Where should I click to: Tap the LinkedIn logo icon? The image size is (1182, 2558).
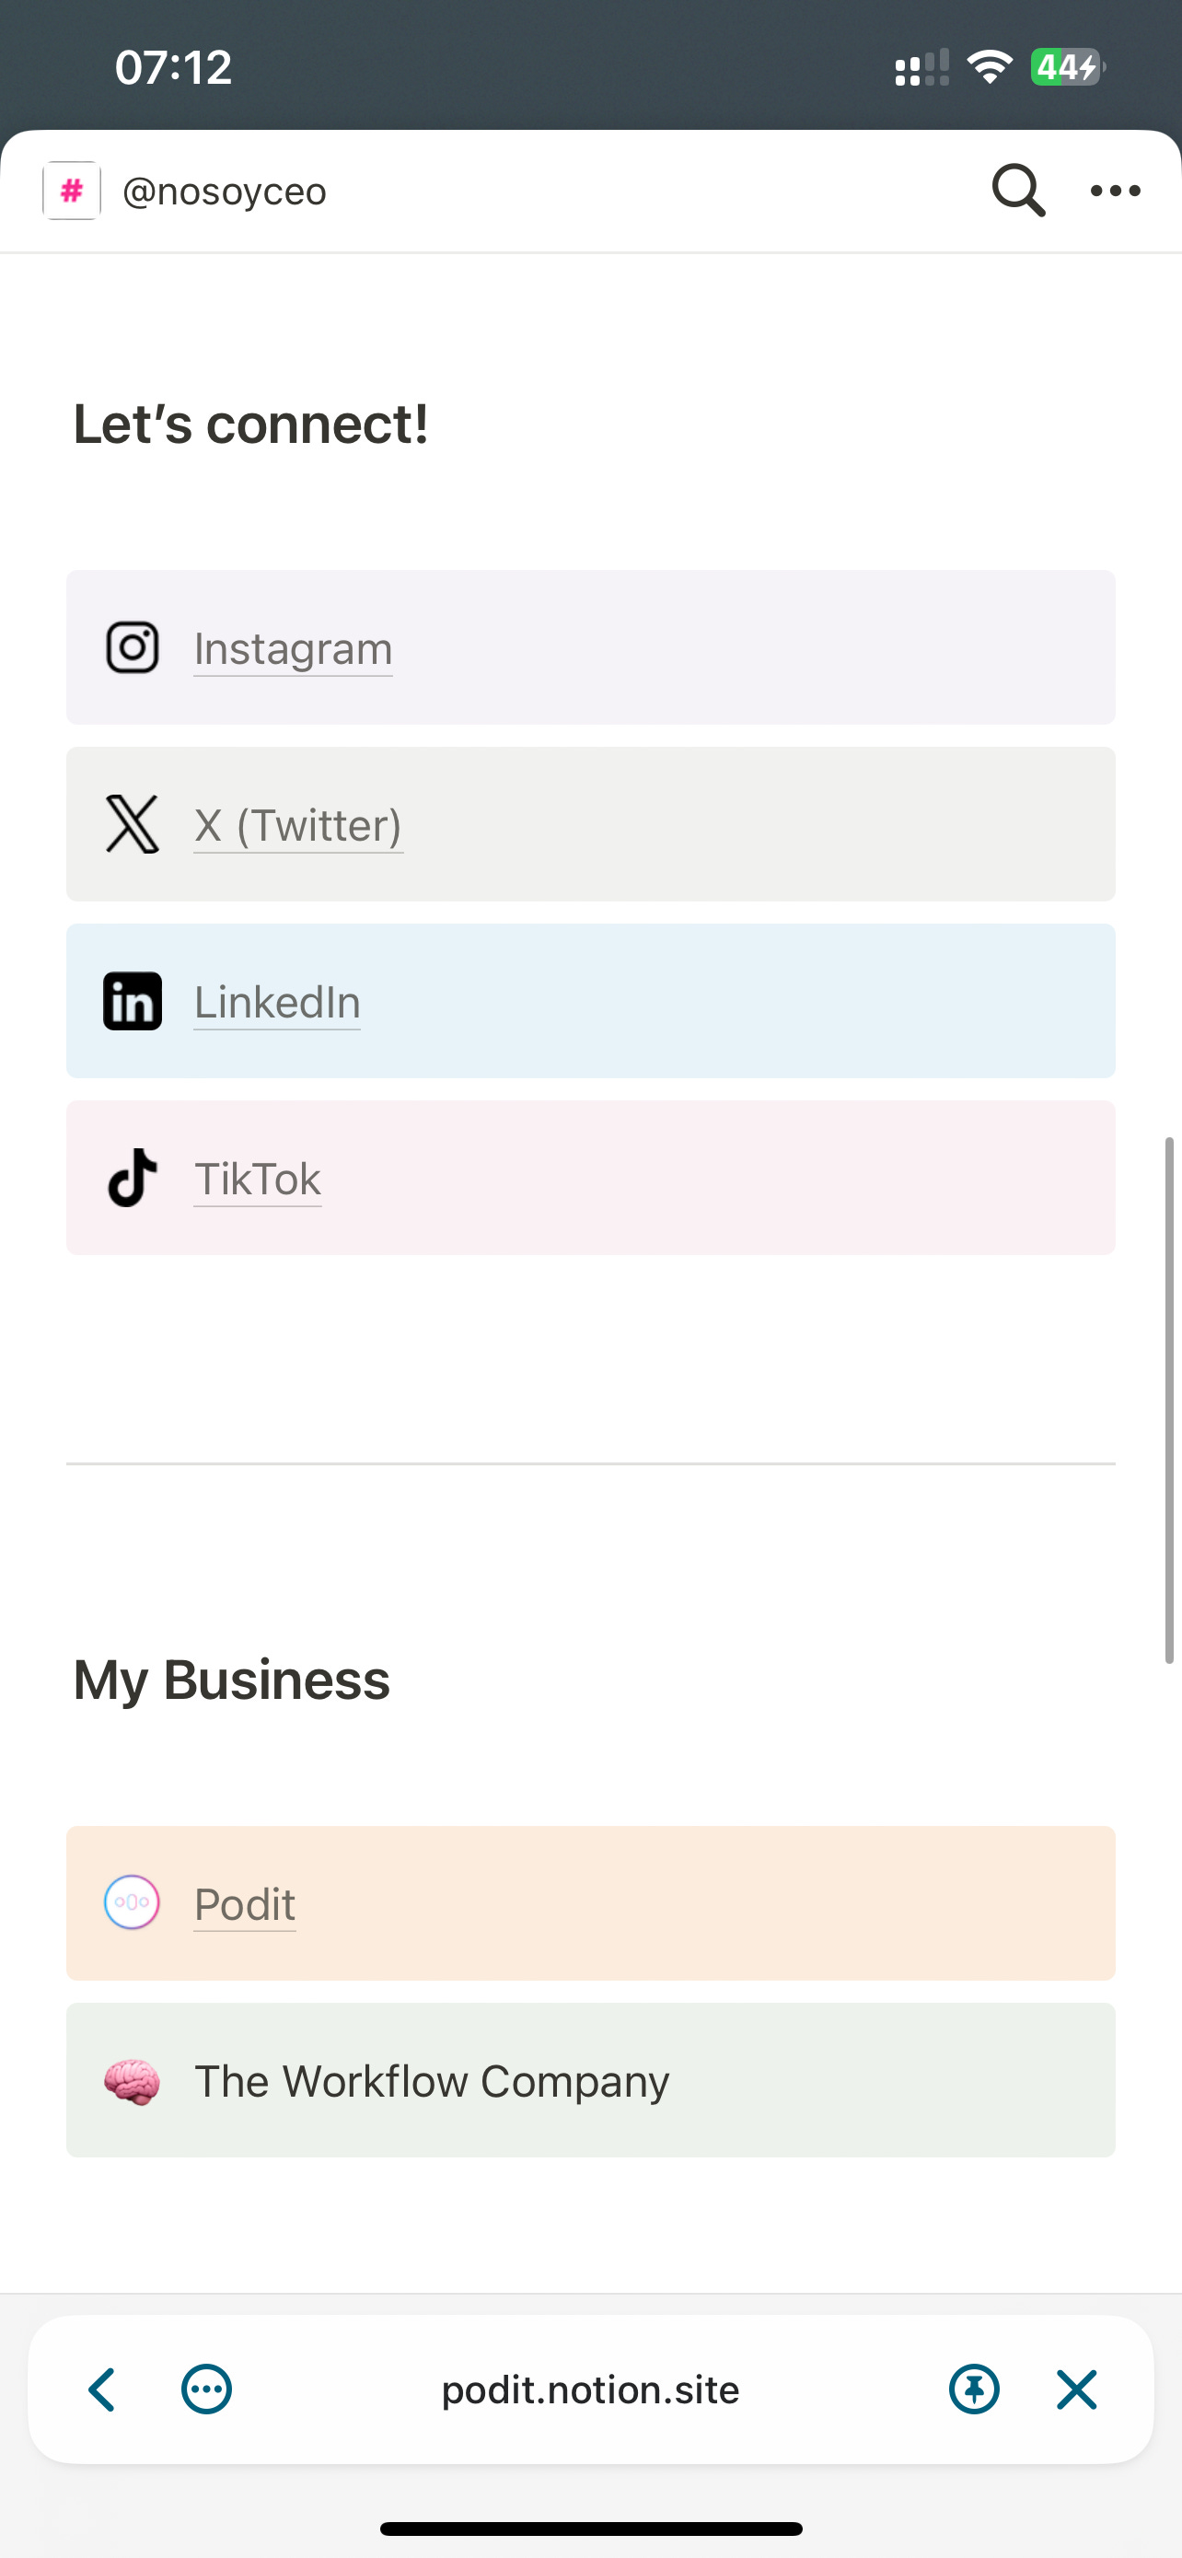click(x=132, y=1001)
